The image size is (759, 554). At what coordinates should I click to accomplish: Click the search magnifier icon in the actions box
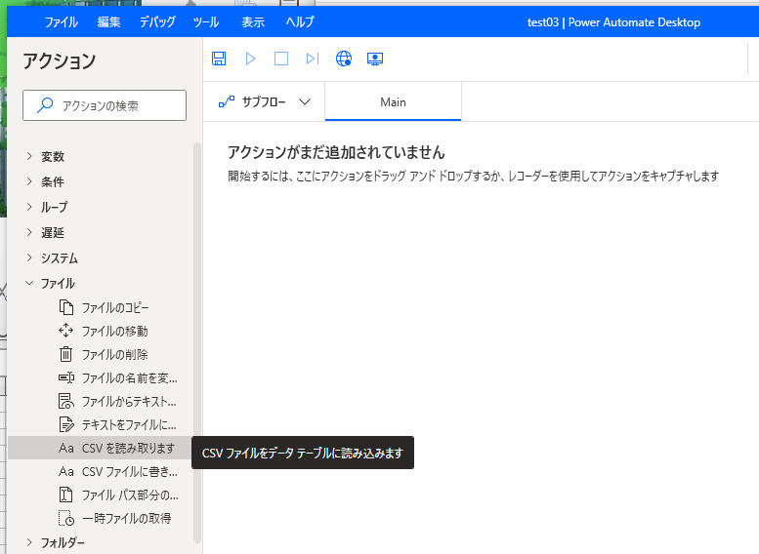(45, 105)
